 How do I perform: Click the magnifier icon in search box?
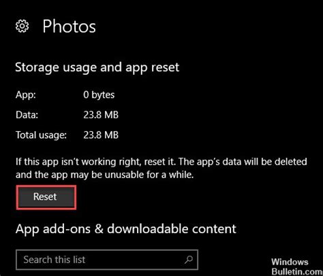click(189, 260)
